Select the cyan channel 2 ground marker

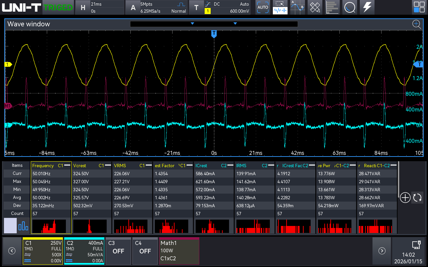(x=8, y=125)
